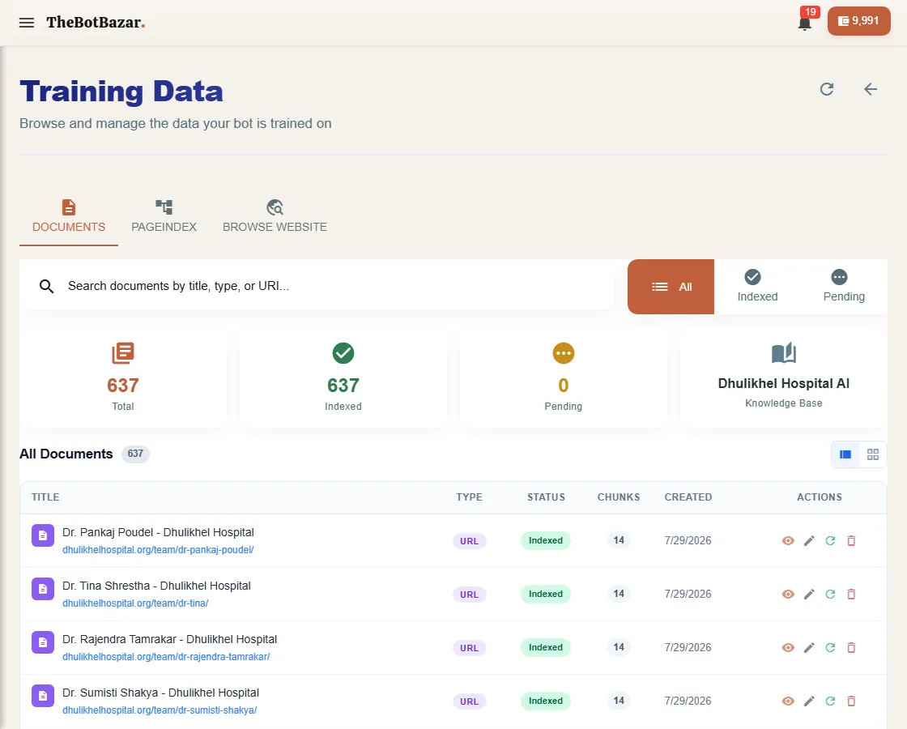Click the Created column header
Viewport: 907px width, 729px height.
[688, 497]
